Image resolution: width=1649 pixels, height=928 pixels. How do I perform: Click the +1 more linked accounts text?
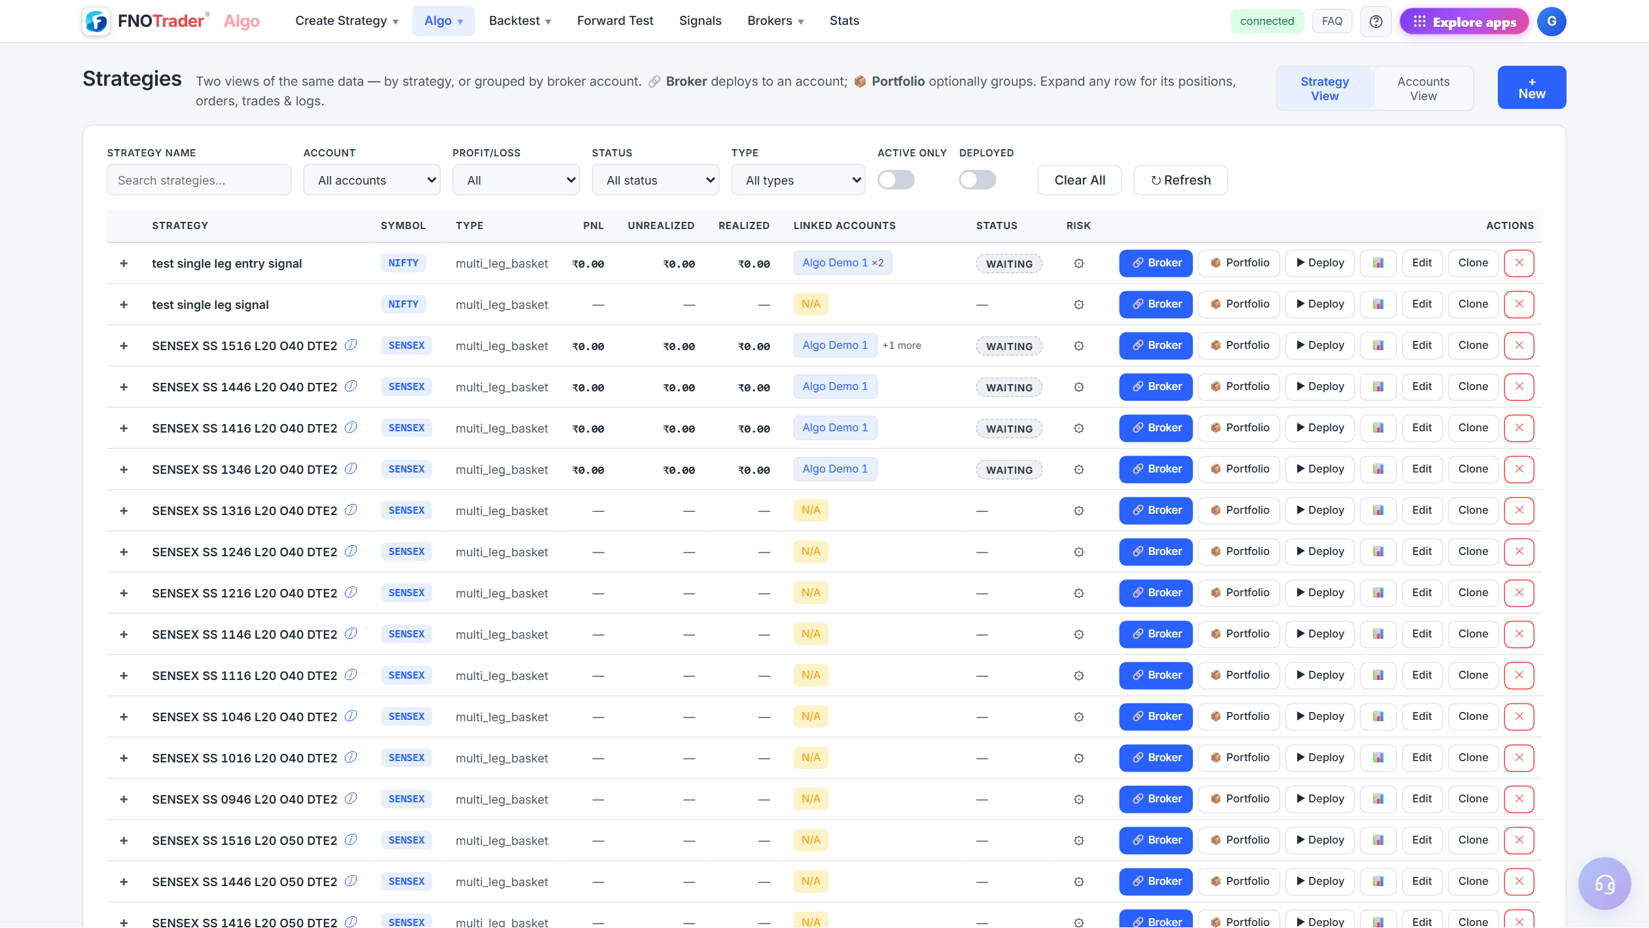click(x=902, y=346)
